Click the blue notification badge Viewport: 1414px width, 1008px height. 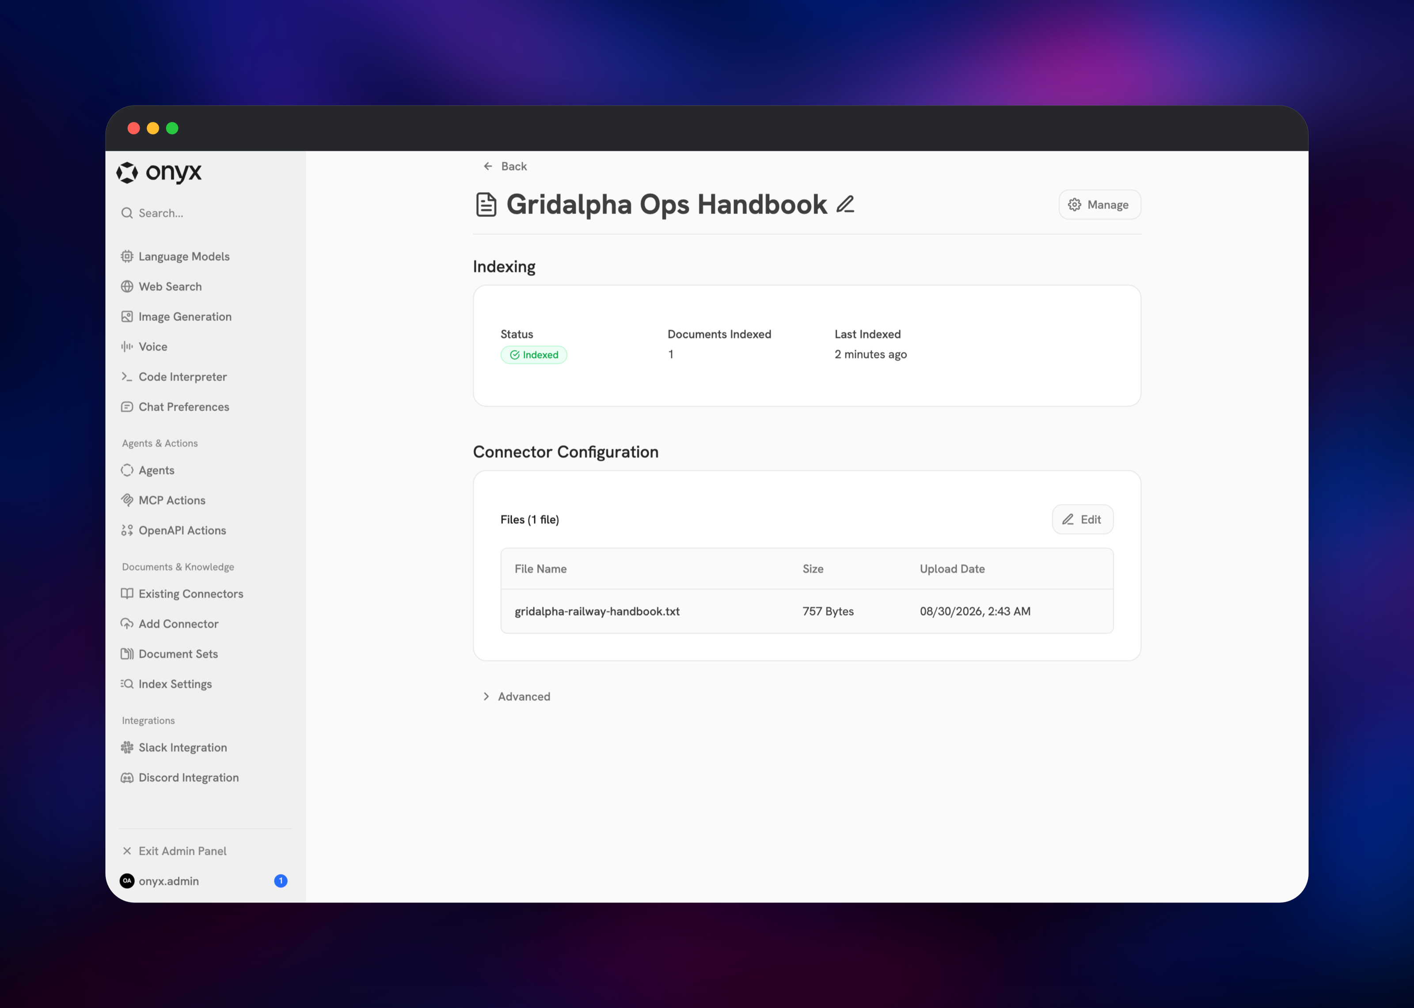(281, 881)
